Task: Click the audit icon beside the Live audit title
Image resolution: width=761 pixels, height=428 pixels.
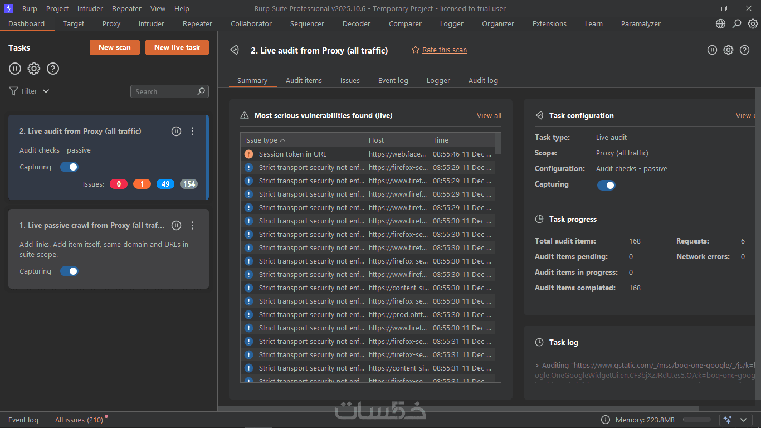Action: click(235, 50)
